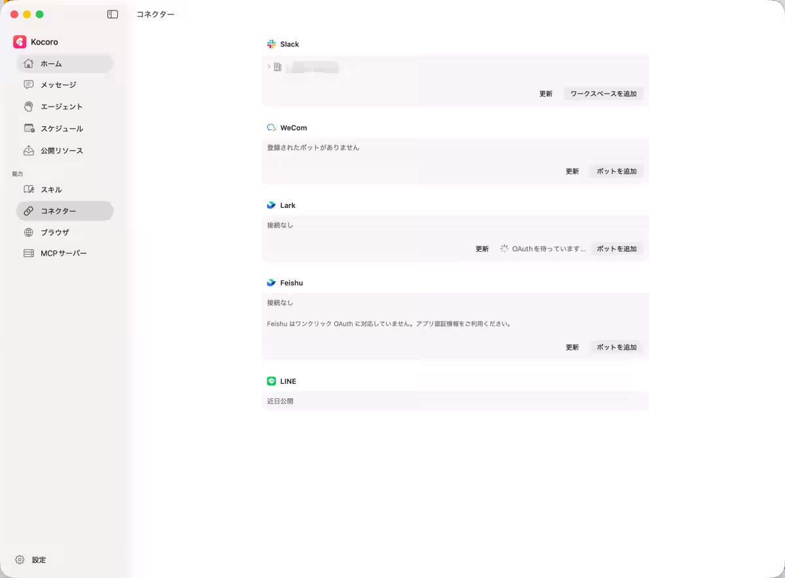Click the link icon beside コネクター

29,211
